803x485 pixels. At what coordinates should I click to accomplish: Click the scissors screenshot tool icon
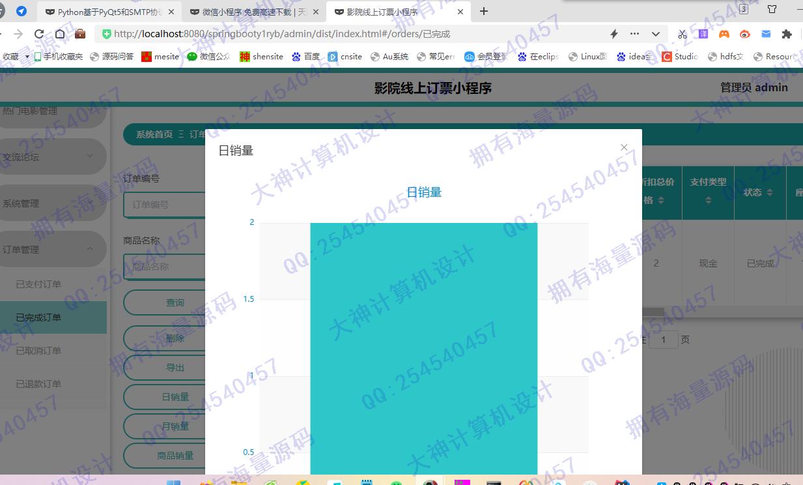683,34
